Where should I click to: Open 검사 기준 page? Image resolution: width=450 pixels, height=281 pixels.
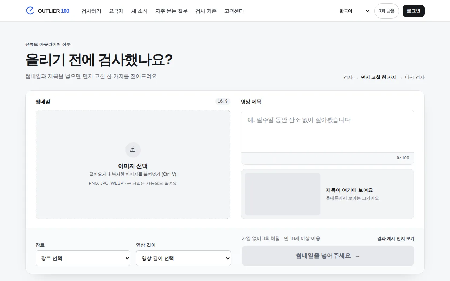206,11
